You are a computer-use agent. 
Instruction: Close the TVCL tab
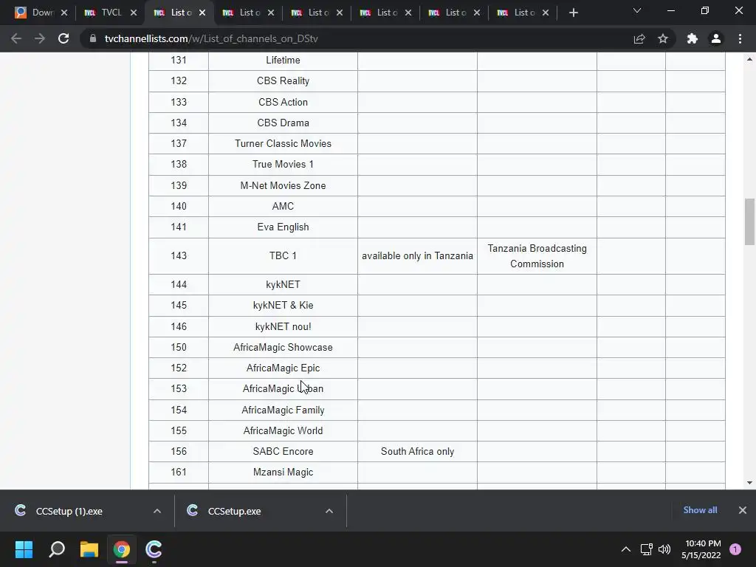pos(134,13)
